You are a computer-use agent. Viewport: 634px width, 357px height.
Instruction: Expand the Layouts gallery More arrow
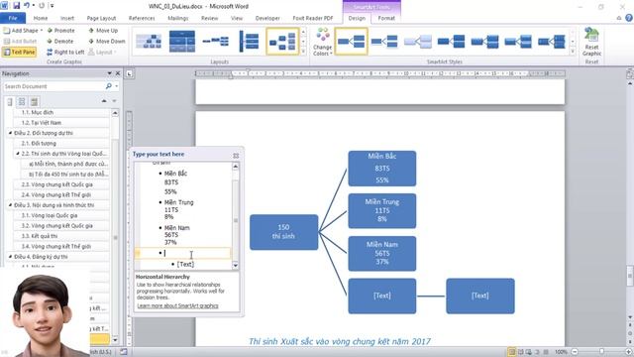(303, 52)
